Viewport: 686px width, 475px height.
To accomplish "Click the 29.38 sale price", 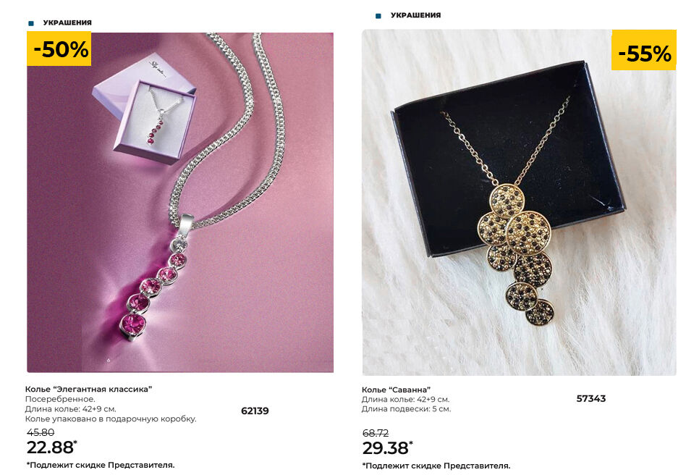I will tap(387, 448).
